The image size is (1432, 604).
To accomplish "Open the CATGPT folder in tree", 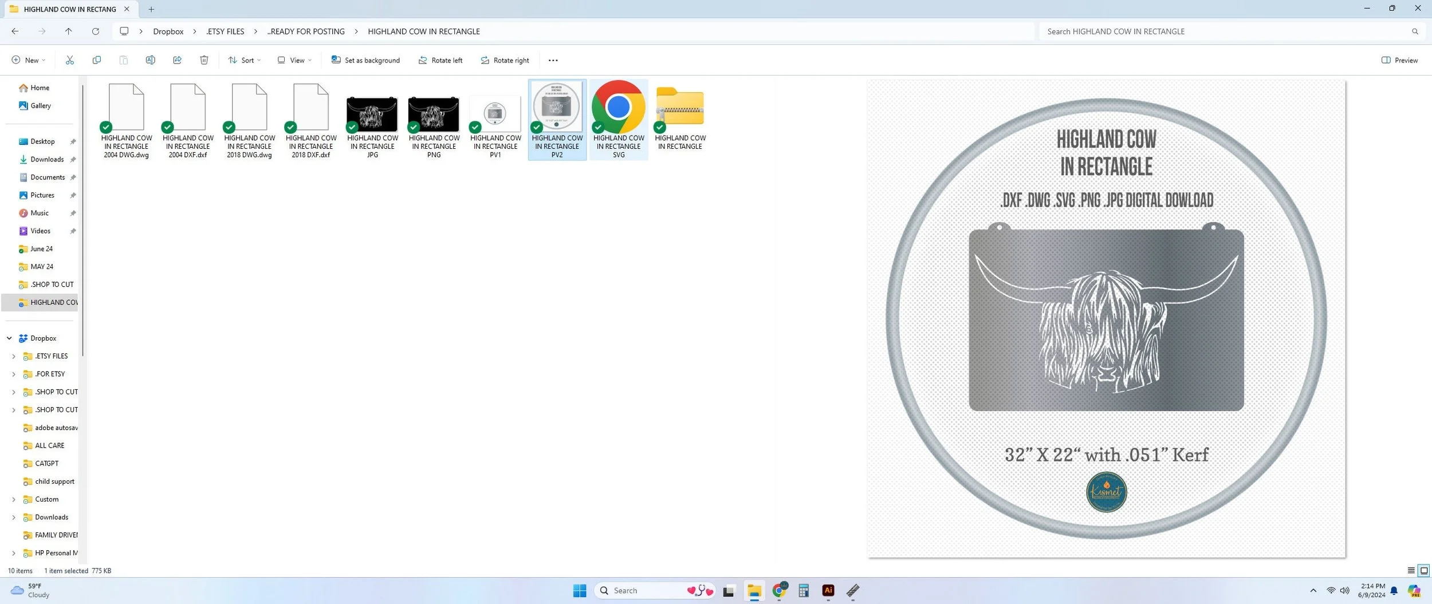I will click(x=46, y=464).
